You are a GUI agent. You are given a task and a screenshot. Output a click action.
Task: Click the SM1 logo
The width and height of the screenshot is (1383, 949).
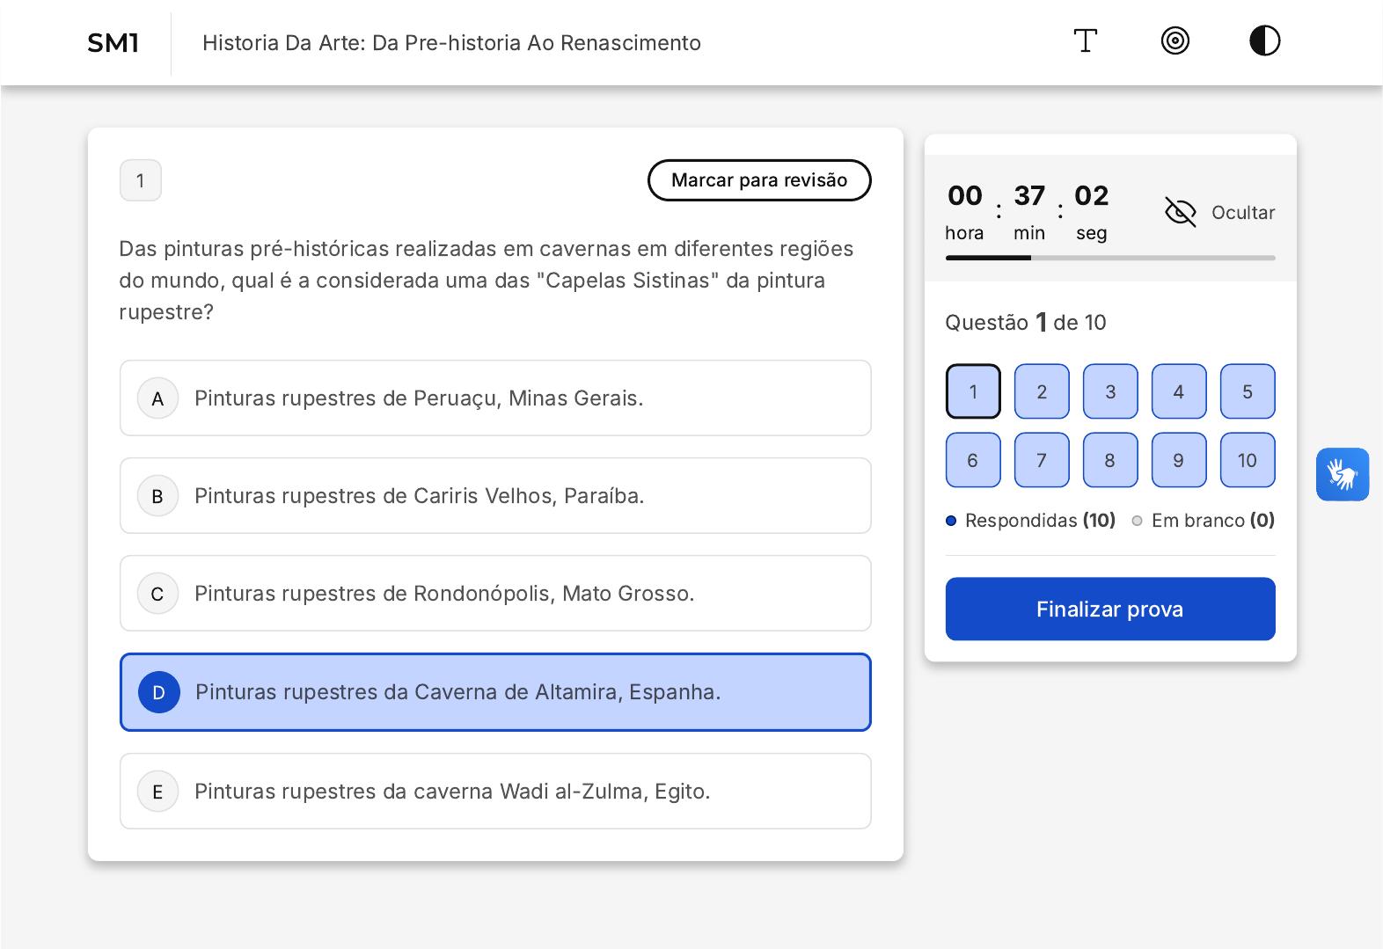pyautogui.click(x=113, y=43)
